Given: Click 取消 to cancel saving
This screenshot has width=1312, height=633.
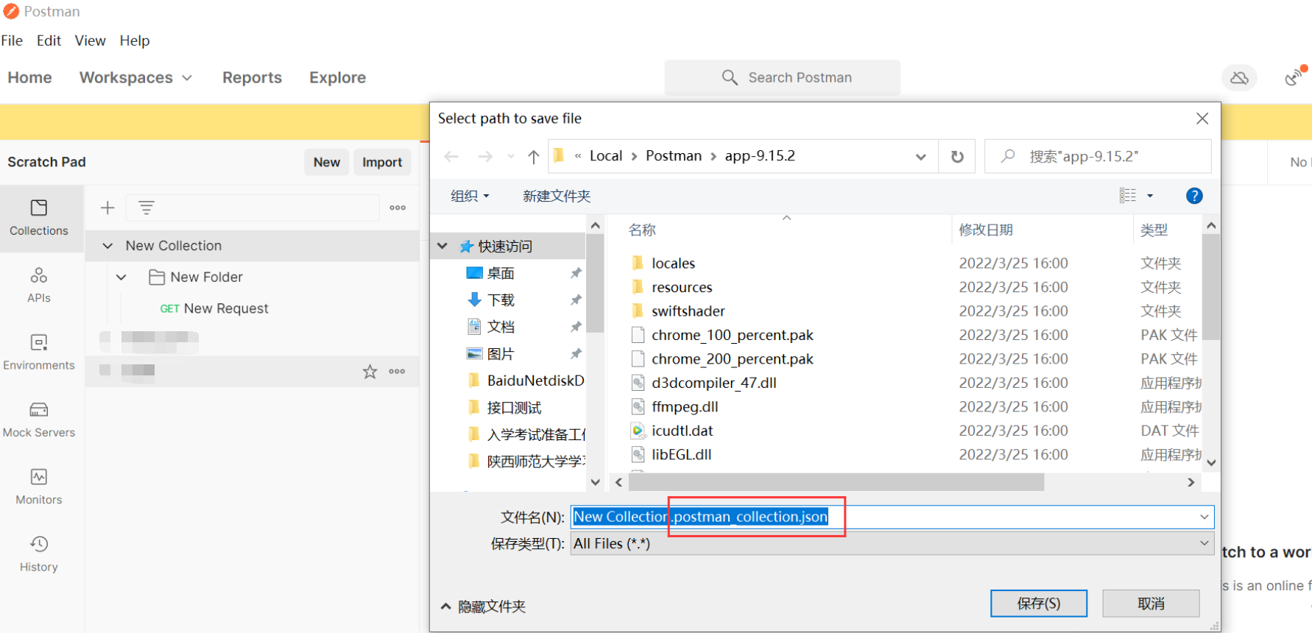Looking at the screenshot, I should point(1151,604).
